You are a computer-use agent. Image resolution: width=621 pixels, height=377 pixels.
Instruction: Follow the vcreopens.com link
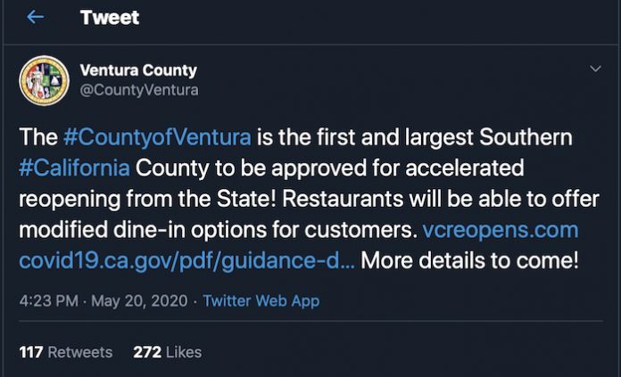point(501,230)
